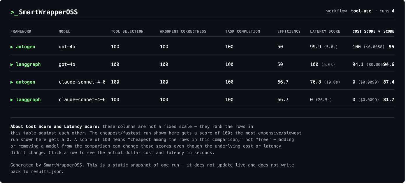Click latency '0 (26.5s)' cell
The width and height of the screenshot is (408, 186).
click(321, 100)
